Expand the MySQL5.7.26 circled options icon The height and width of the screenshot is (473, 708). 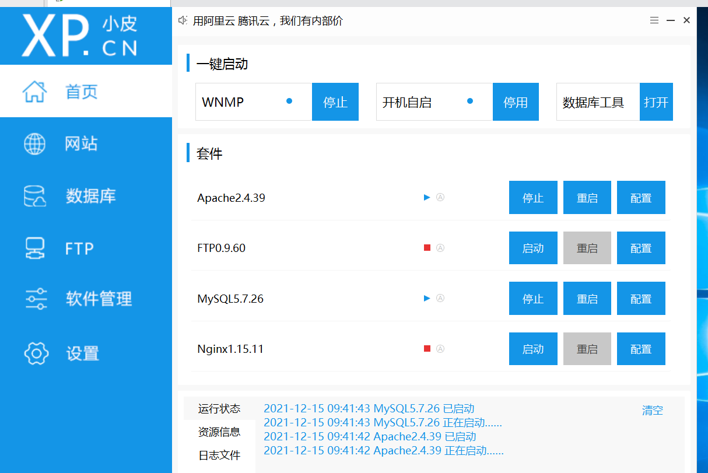coord(440,298)
